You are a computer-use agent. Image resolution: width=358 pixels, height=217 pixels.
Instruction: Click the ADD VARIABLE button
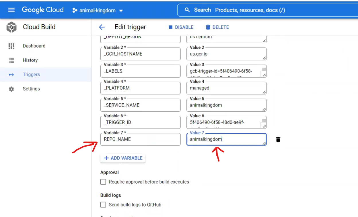tap(123, 158)
